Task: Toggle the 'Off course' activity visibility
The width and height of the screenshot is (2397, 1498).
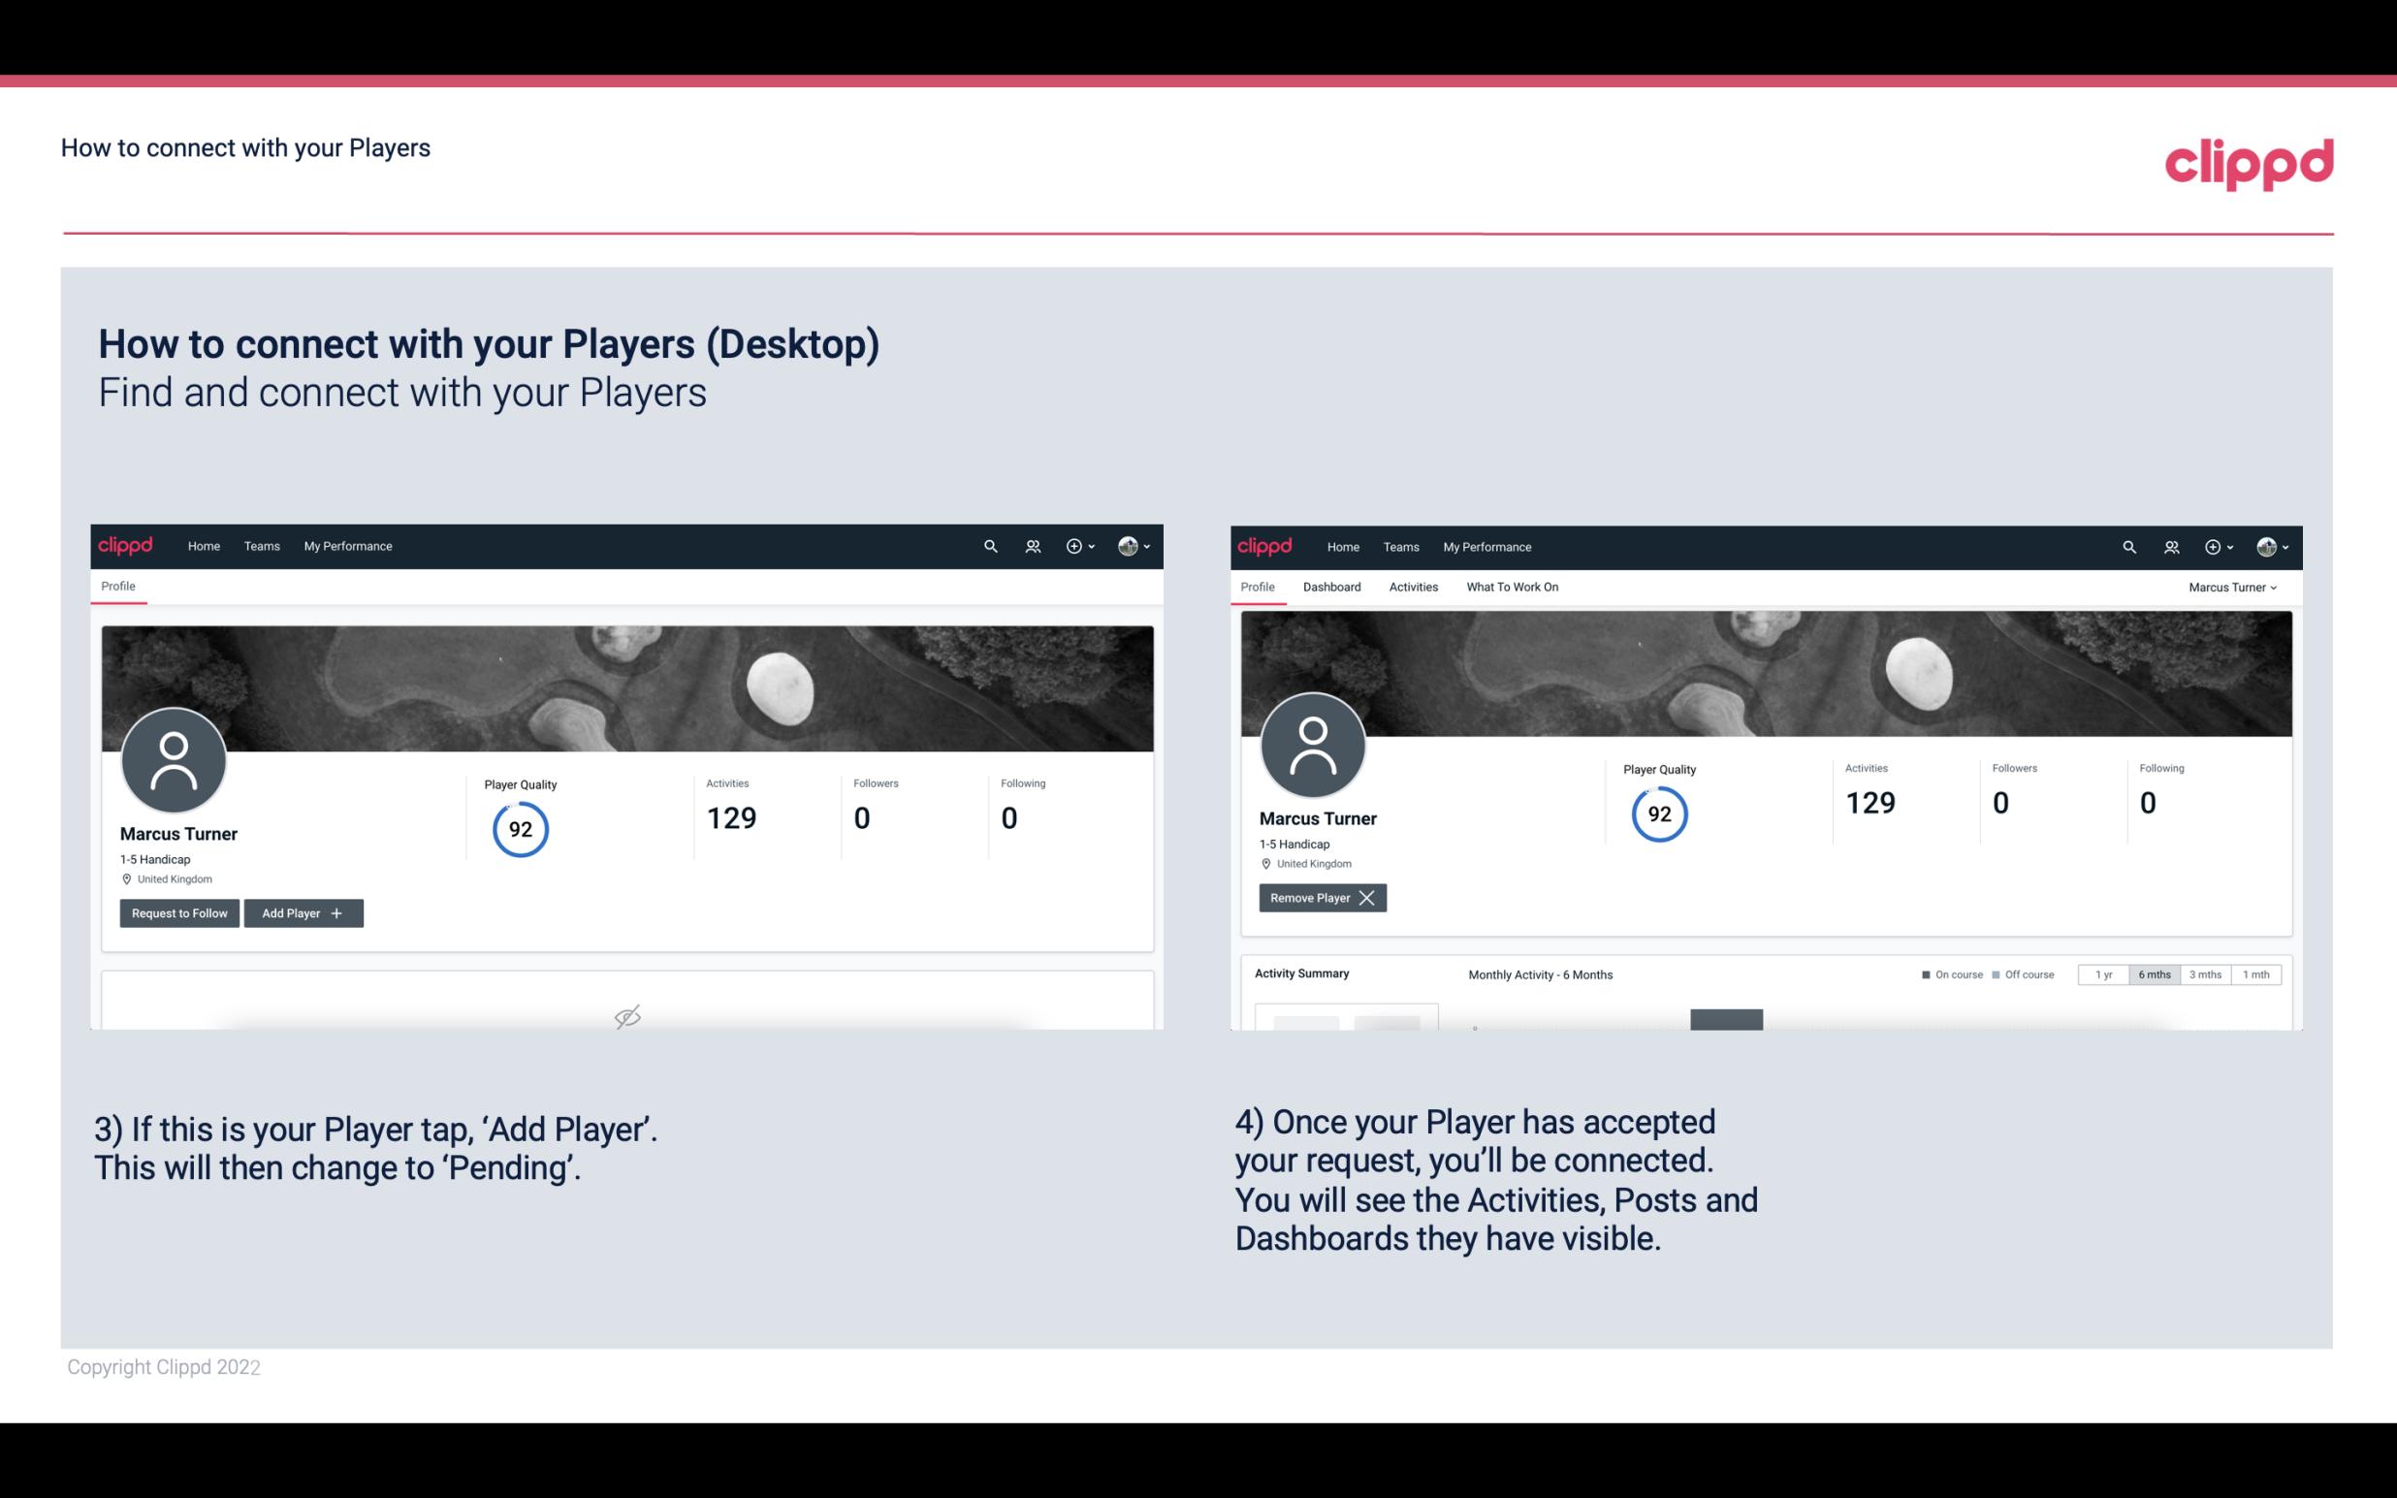Action: [2021, 972]
